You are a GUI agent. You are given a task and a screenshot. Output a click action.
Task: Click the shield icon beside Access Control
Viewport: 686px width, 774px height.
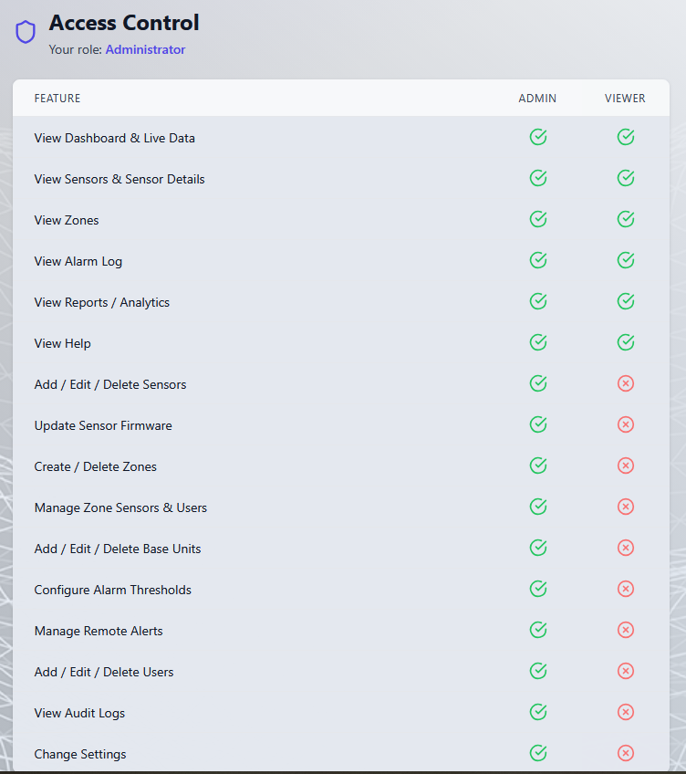click(26, 32)
